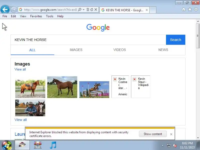Restore down the Internet Explorer window
The width and height of the screenshot is (200, 150).
pyautogui.click(x=187, y=2)
